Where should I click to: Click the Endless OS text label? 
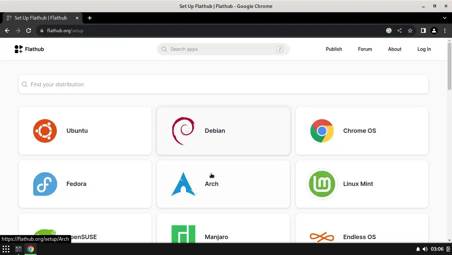360,237
